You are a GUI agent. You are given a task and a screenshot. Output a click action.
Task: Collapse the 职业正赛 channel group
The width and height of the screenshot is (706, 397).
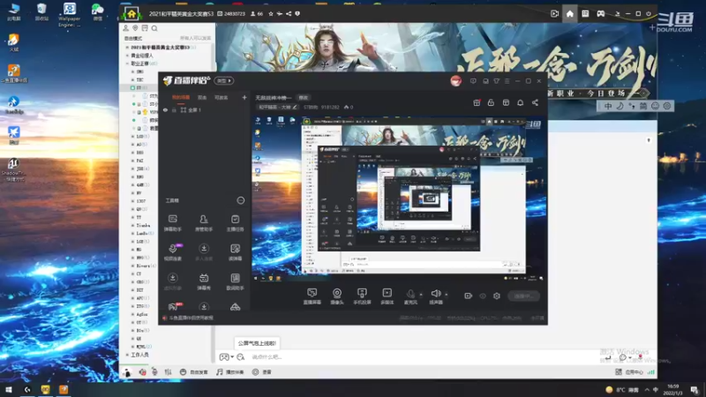(127, 64)
